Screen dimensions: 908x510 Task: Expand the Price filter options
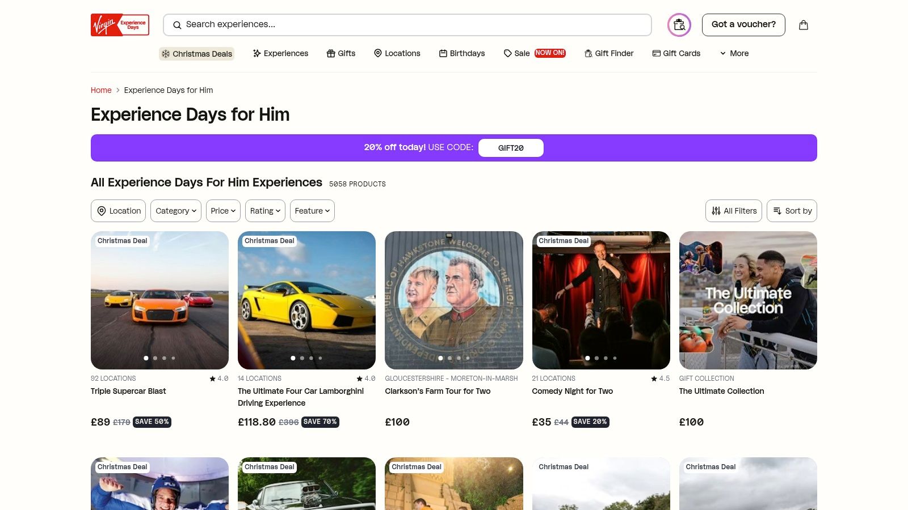coord(223,211)
